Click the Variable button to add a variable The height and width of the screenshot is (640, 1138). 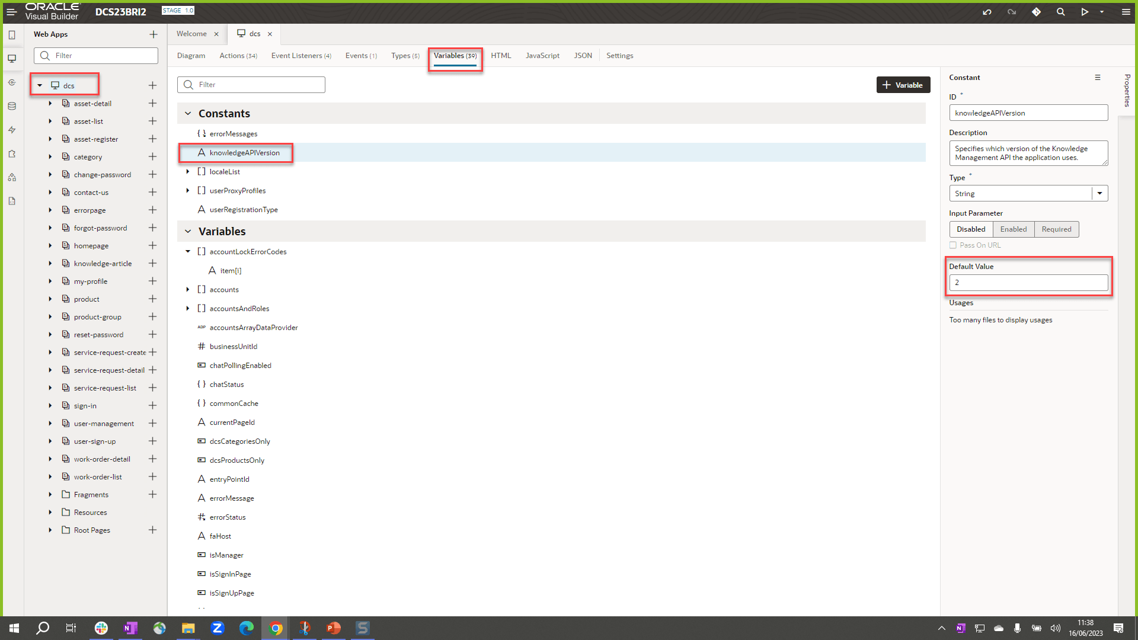tap(903, 85)
